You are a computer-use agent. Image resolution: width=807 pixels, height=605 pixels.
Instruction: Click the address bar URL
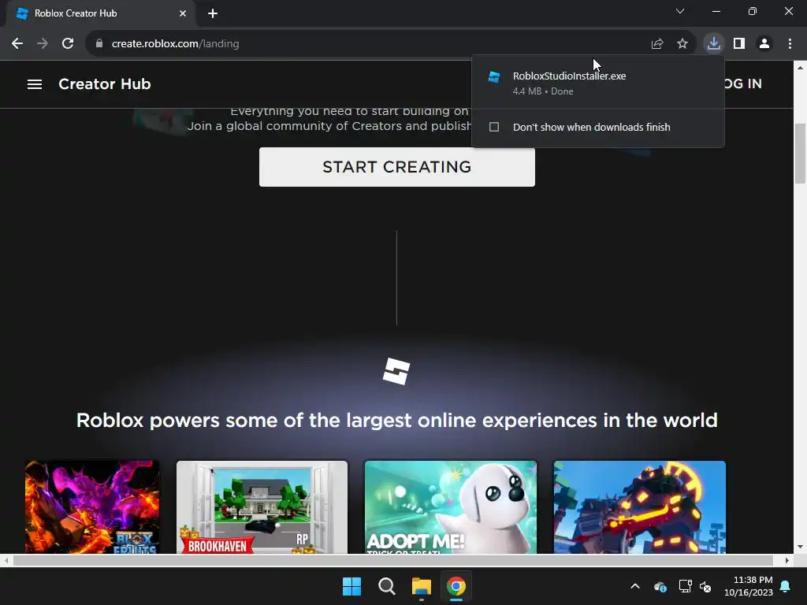click(175, 44)
